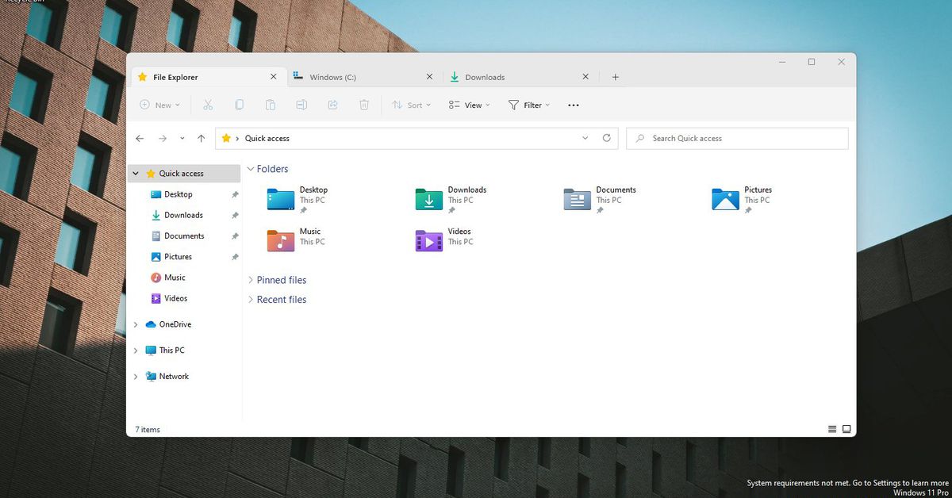Refresh the Quick access view
The image size is (952, 498).
tap(607, 137)
